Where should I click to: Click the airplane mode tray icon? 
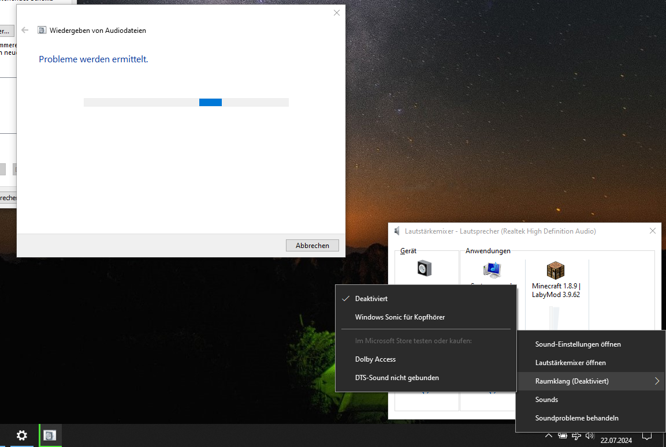tap(576, 435)
